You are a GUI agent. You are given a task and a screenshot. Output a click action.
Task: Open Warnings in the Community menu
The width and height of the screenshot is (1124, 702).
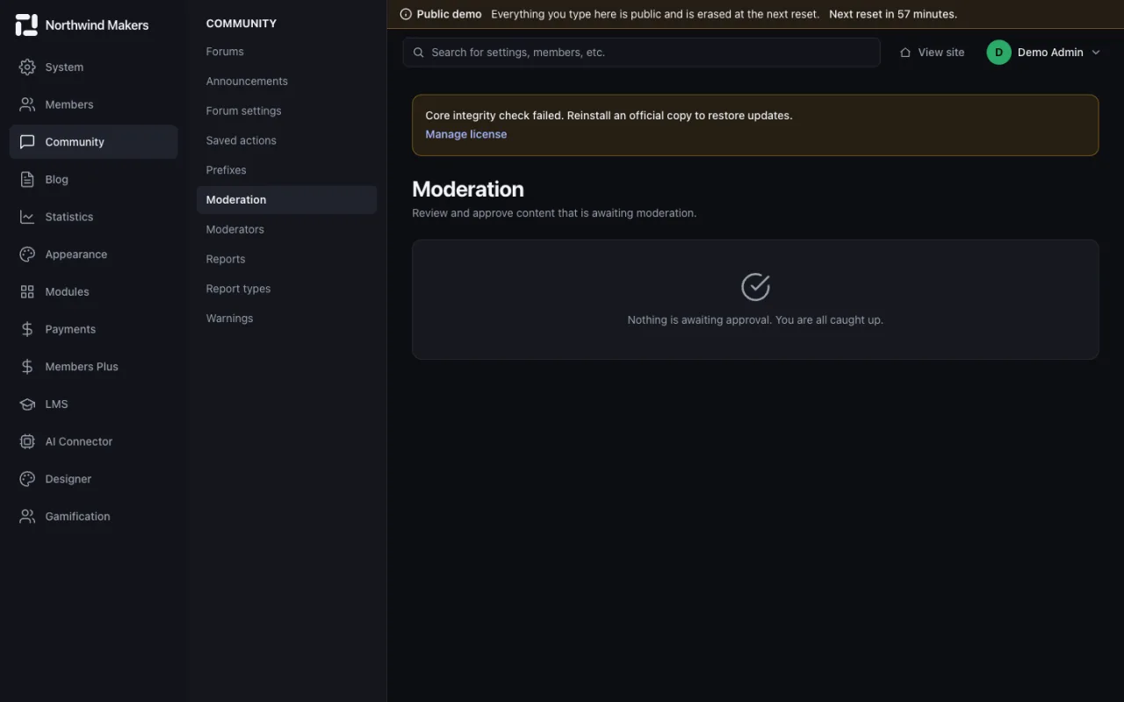tap(286, 319)
